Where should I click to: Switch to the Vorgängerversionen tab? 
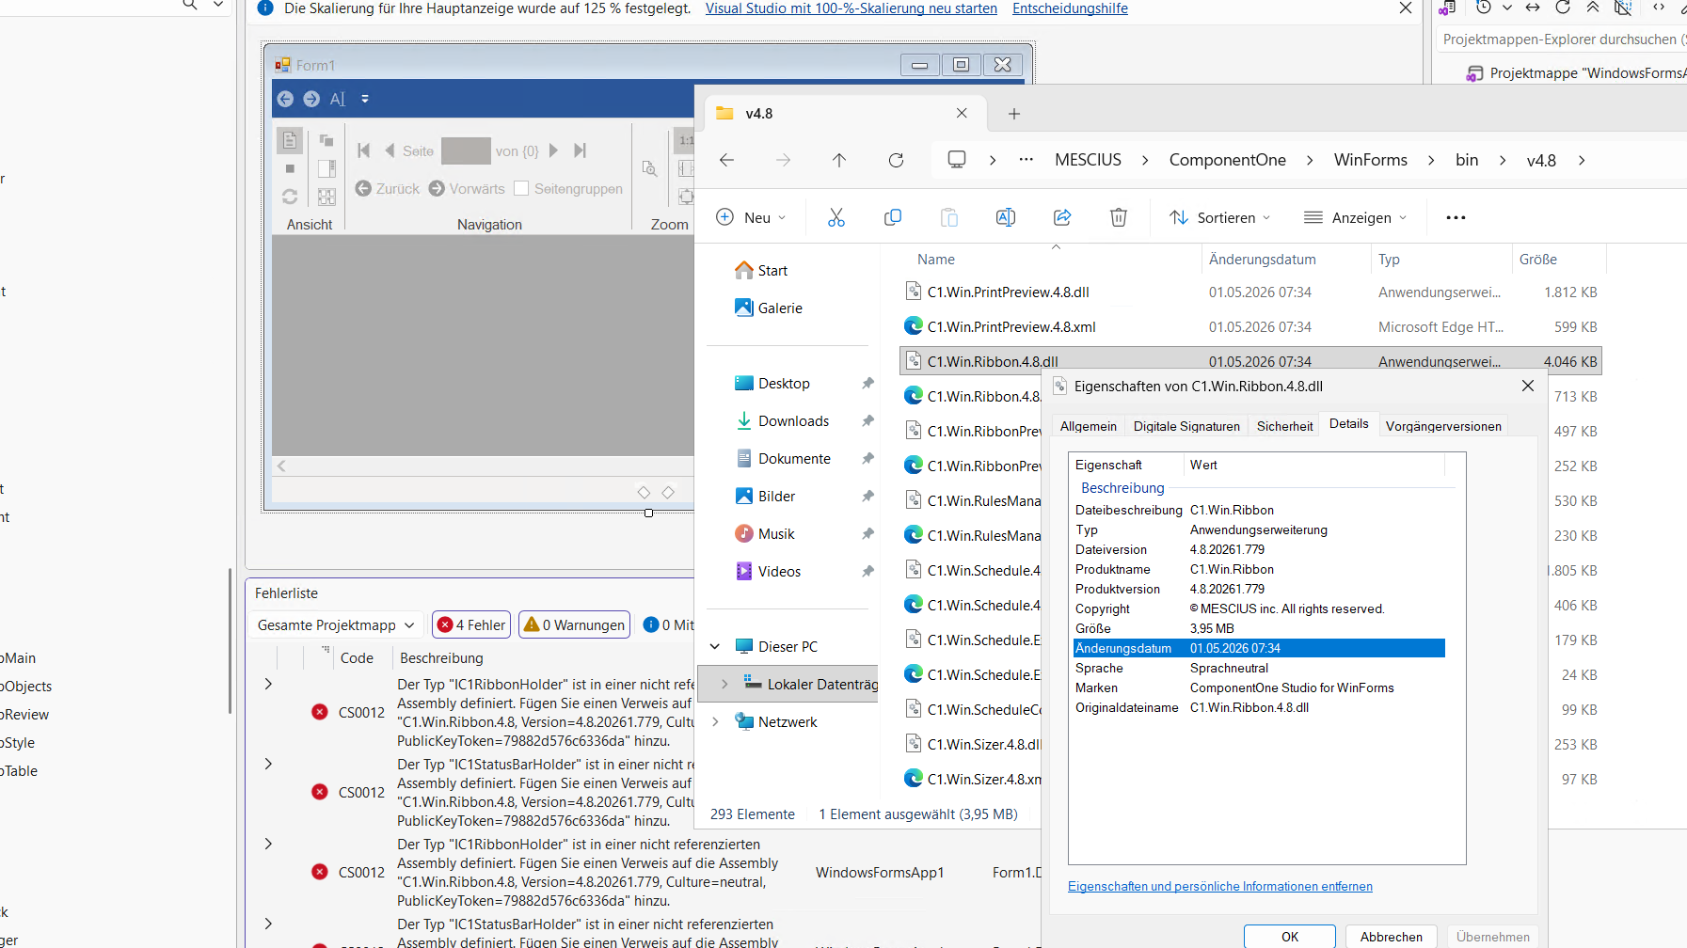pos(1443,426)
